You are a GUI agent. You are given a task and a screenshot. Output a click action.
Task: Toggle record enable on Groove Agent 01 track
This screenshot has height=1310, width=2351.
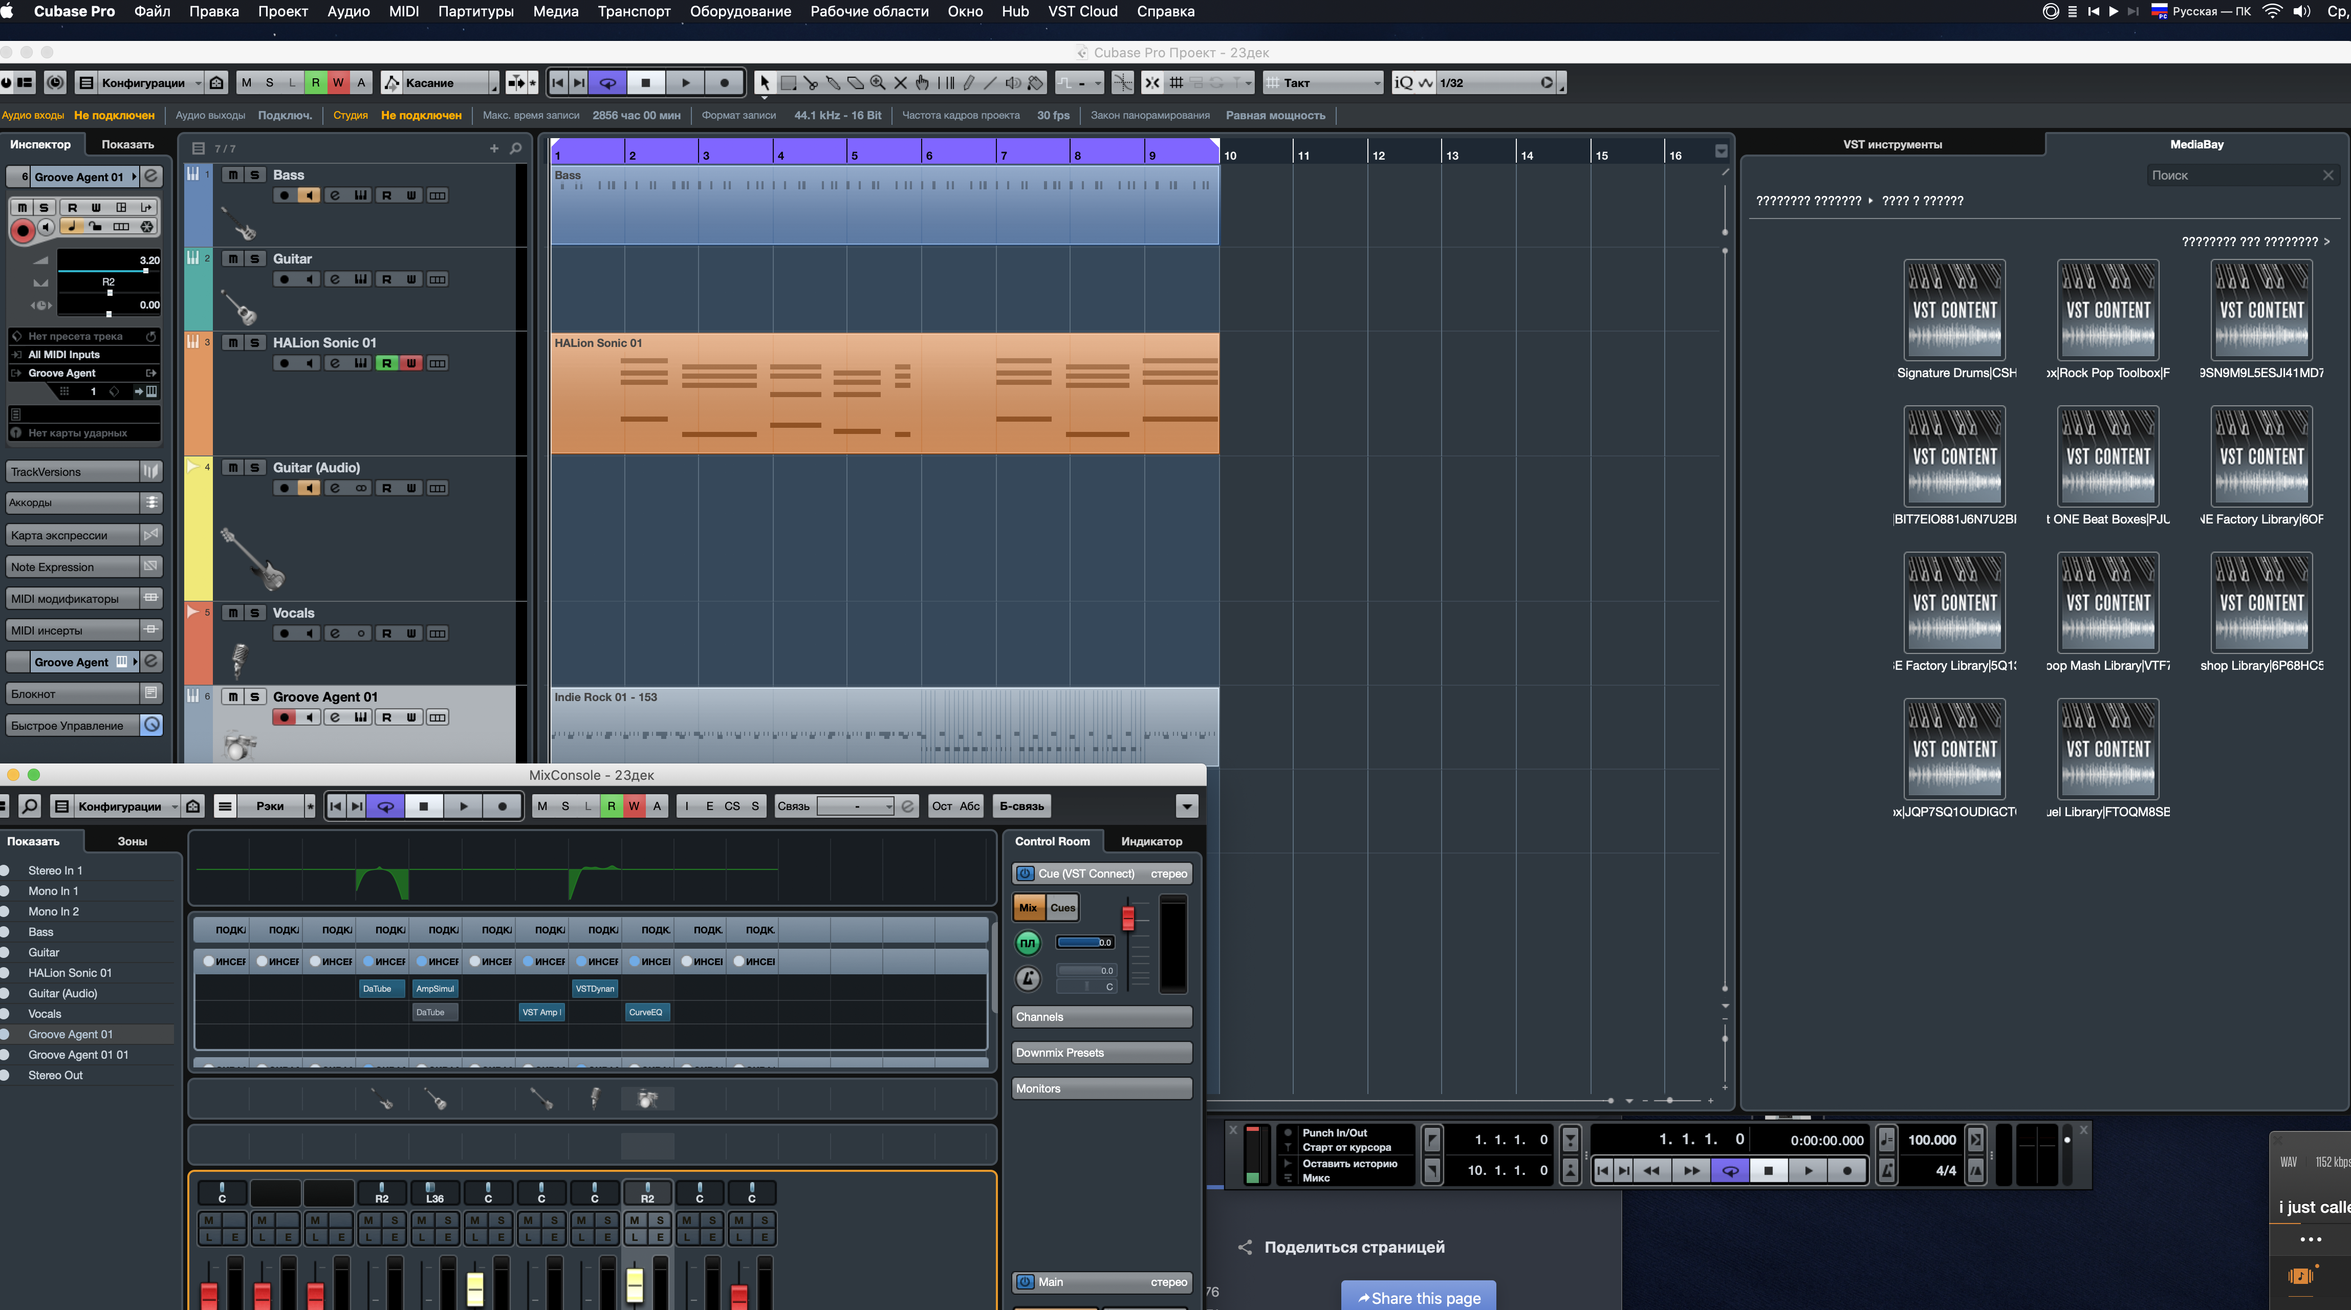tap(284, 717)
